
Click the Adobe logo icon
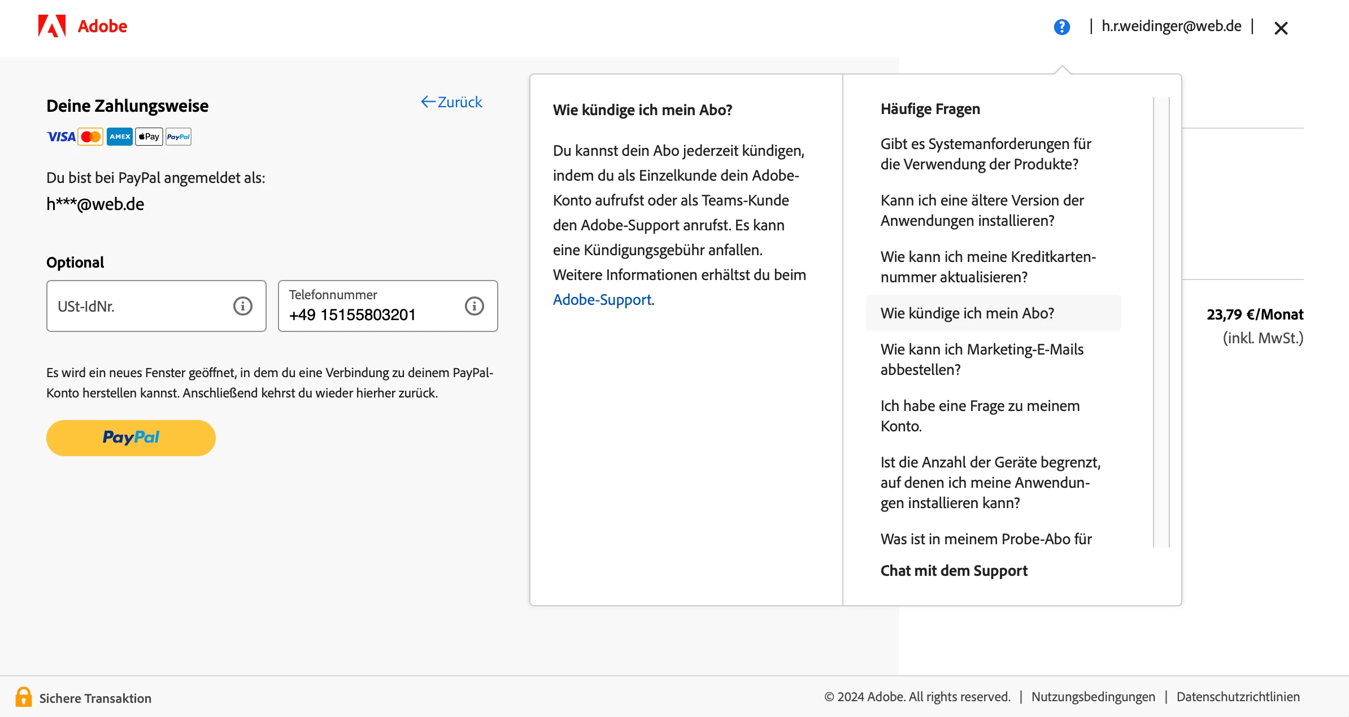click(52, 26)
